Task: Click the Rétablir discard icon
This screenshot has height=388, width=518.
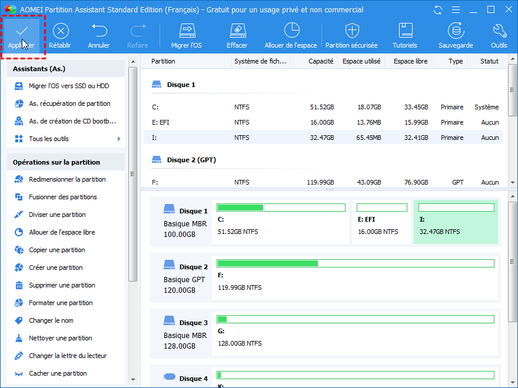Action: 61,31
